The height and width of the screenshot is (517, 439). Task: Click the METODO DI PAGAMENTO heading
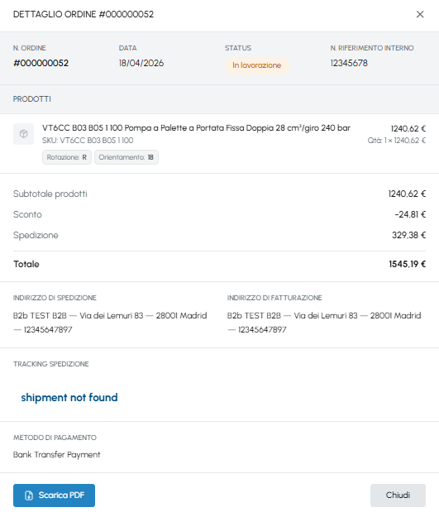point(55,438)
